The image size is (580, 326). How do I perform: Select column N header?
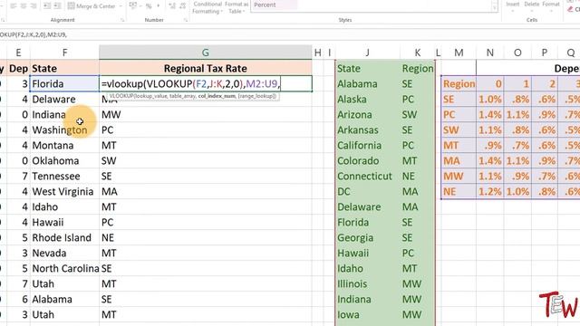489,53
